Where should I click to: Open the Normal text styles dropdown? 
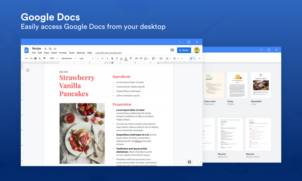tap(68, 58)
